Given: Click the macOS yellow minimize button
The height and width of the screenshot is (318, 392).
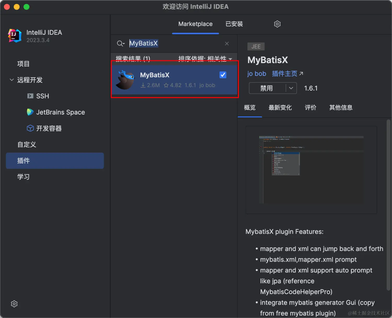Looking at the screenshot, I should [x=17, y=7].
